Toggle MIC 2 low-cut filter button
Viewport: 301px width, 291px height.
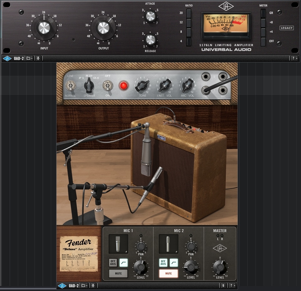[x=174, y=263]
